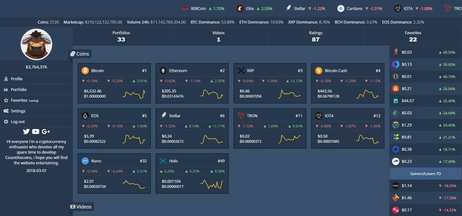Click the $0.23 17.40% gainer row
The height and width of the screenshot is (216, 462).
425,161
